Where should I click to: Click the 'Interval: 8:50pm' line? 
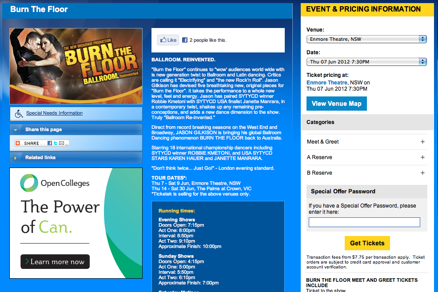(x=176, y=236)
